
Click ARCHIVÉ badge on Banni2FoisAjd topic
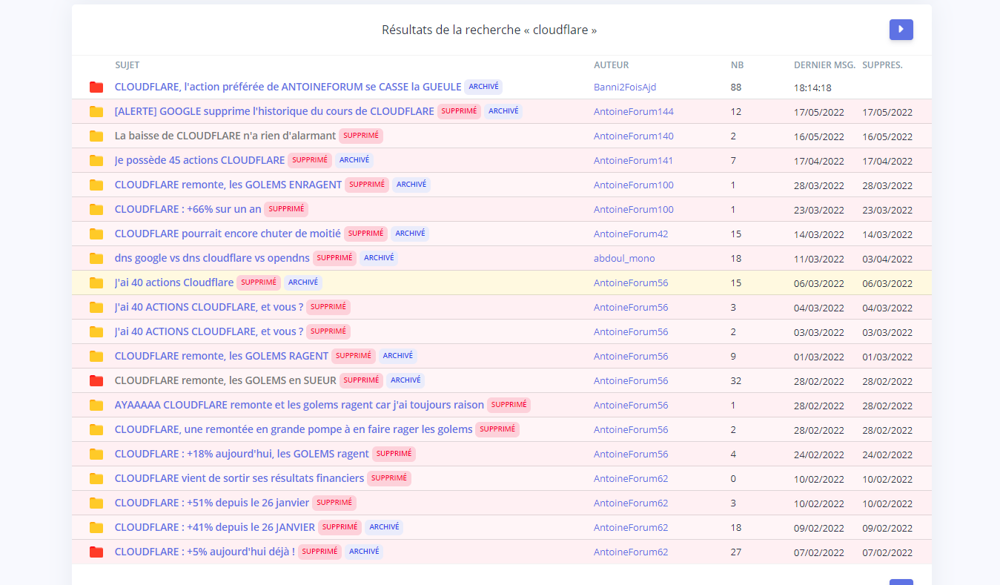(483, 87)
